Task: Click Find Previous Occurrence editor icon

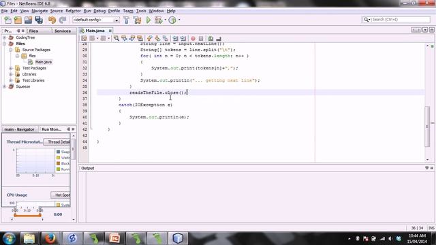Action: click(124, 38)
